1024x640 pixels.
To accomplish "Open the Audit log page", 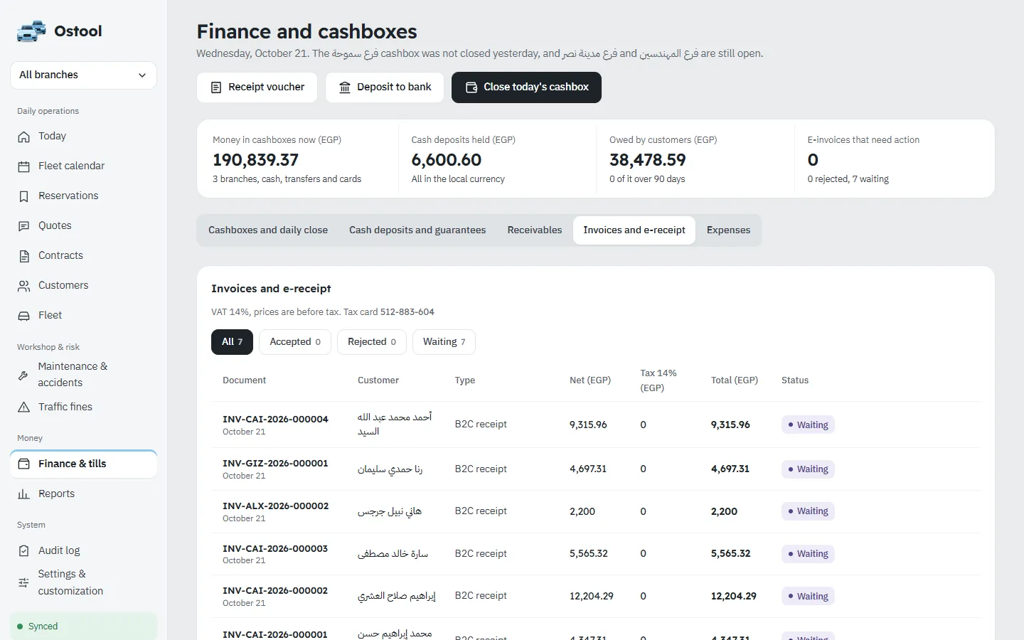I will pyautogui.click(x=83, y=551).
